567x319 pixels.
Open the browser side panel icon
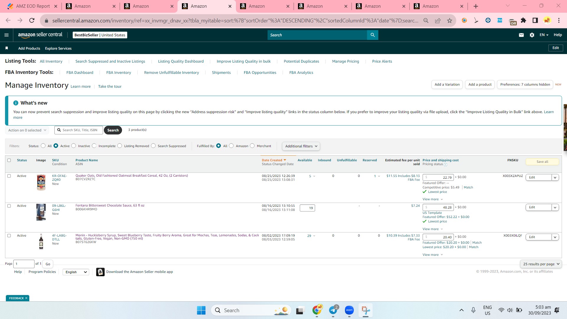pyautogui.click(x=535, y=20)
